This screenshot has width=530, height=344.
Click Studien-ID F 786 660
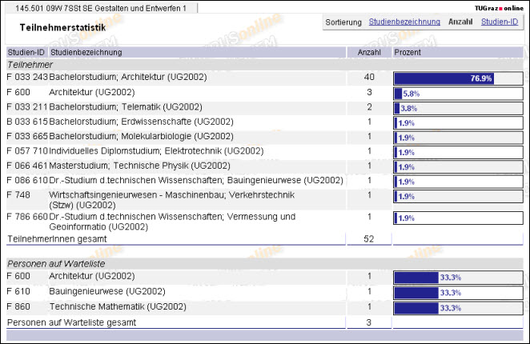coord(27,217)
